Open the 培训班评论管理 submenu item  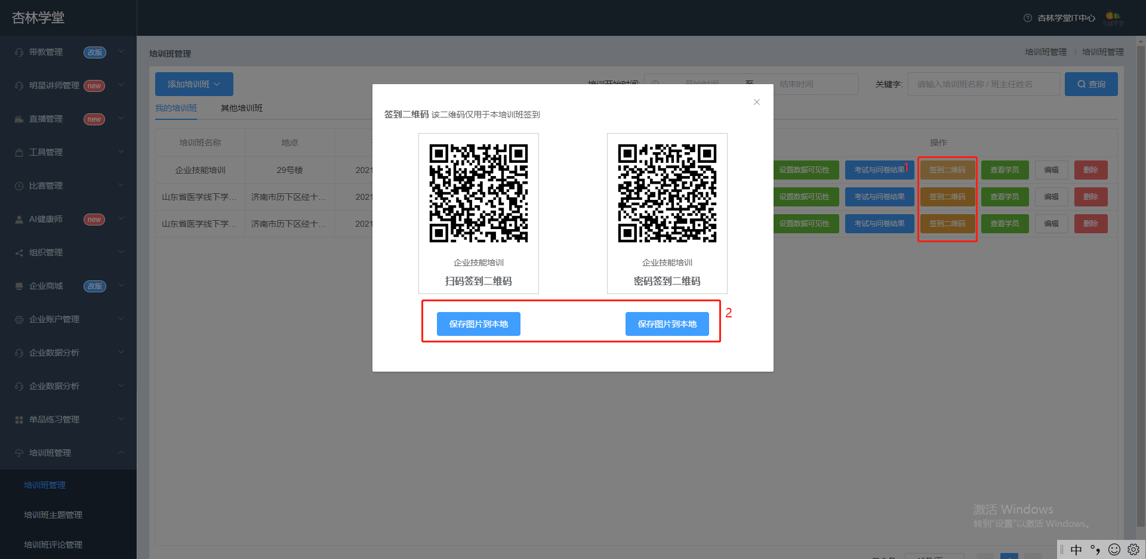click(53, 545)
